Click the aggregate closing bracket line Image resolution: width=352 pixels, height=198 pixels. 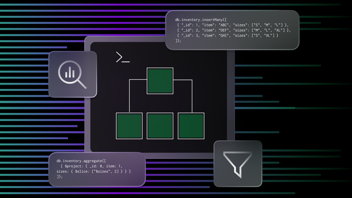coord(59,176)
